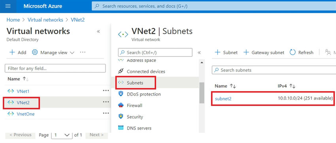Screen dimensions: 336x143
Task: Add a new virtual network
Action: [18, 53]
